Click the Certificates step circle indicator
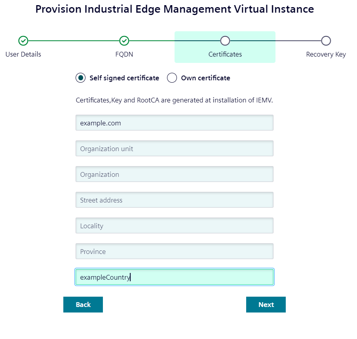This screenshot has width=357, height=339. pos(225,41)
